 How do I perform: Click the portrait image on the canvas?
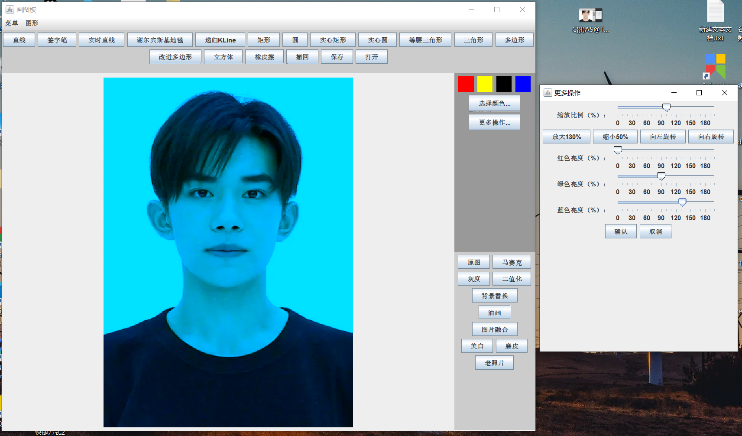coord(228,252)
